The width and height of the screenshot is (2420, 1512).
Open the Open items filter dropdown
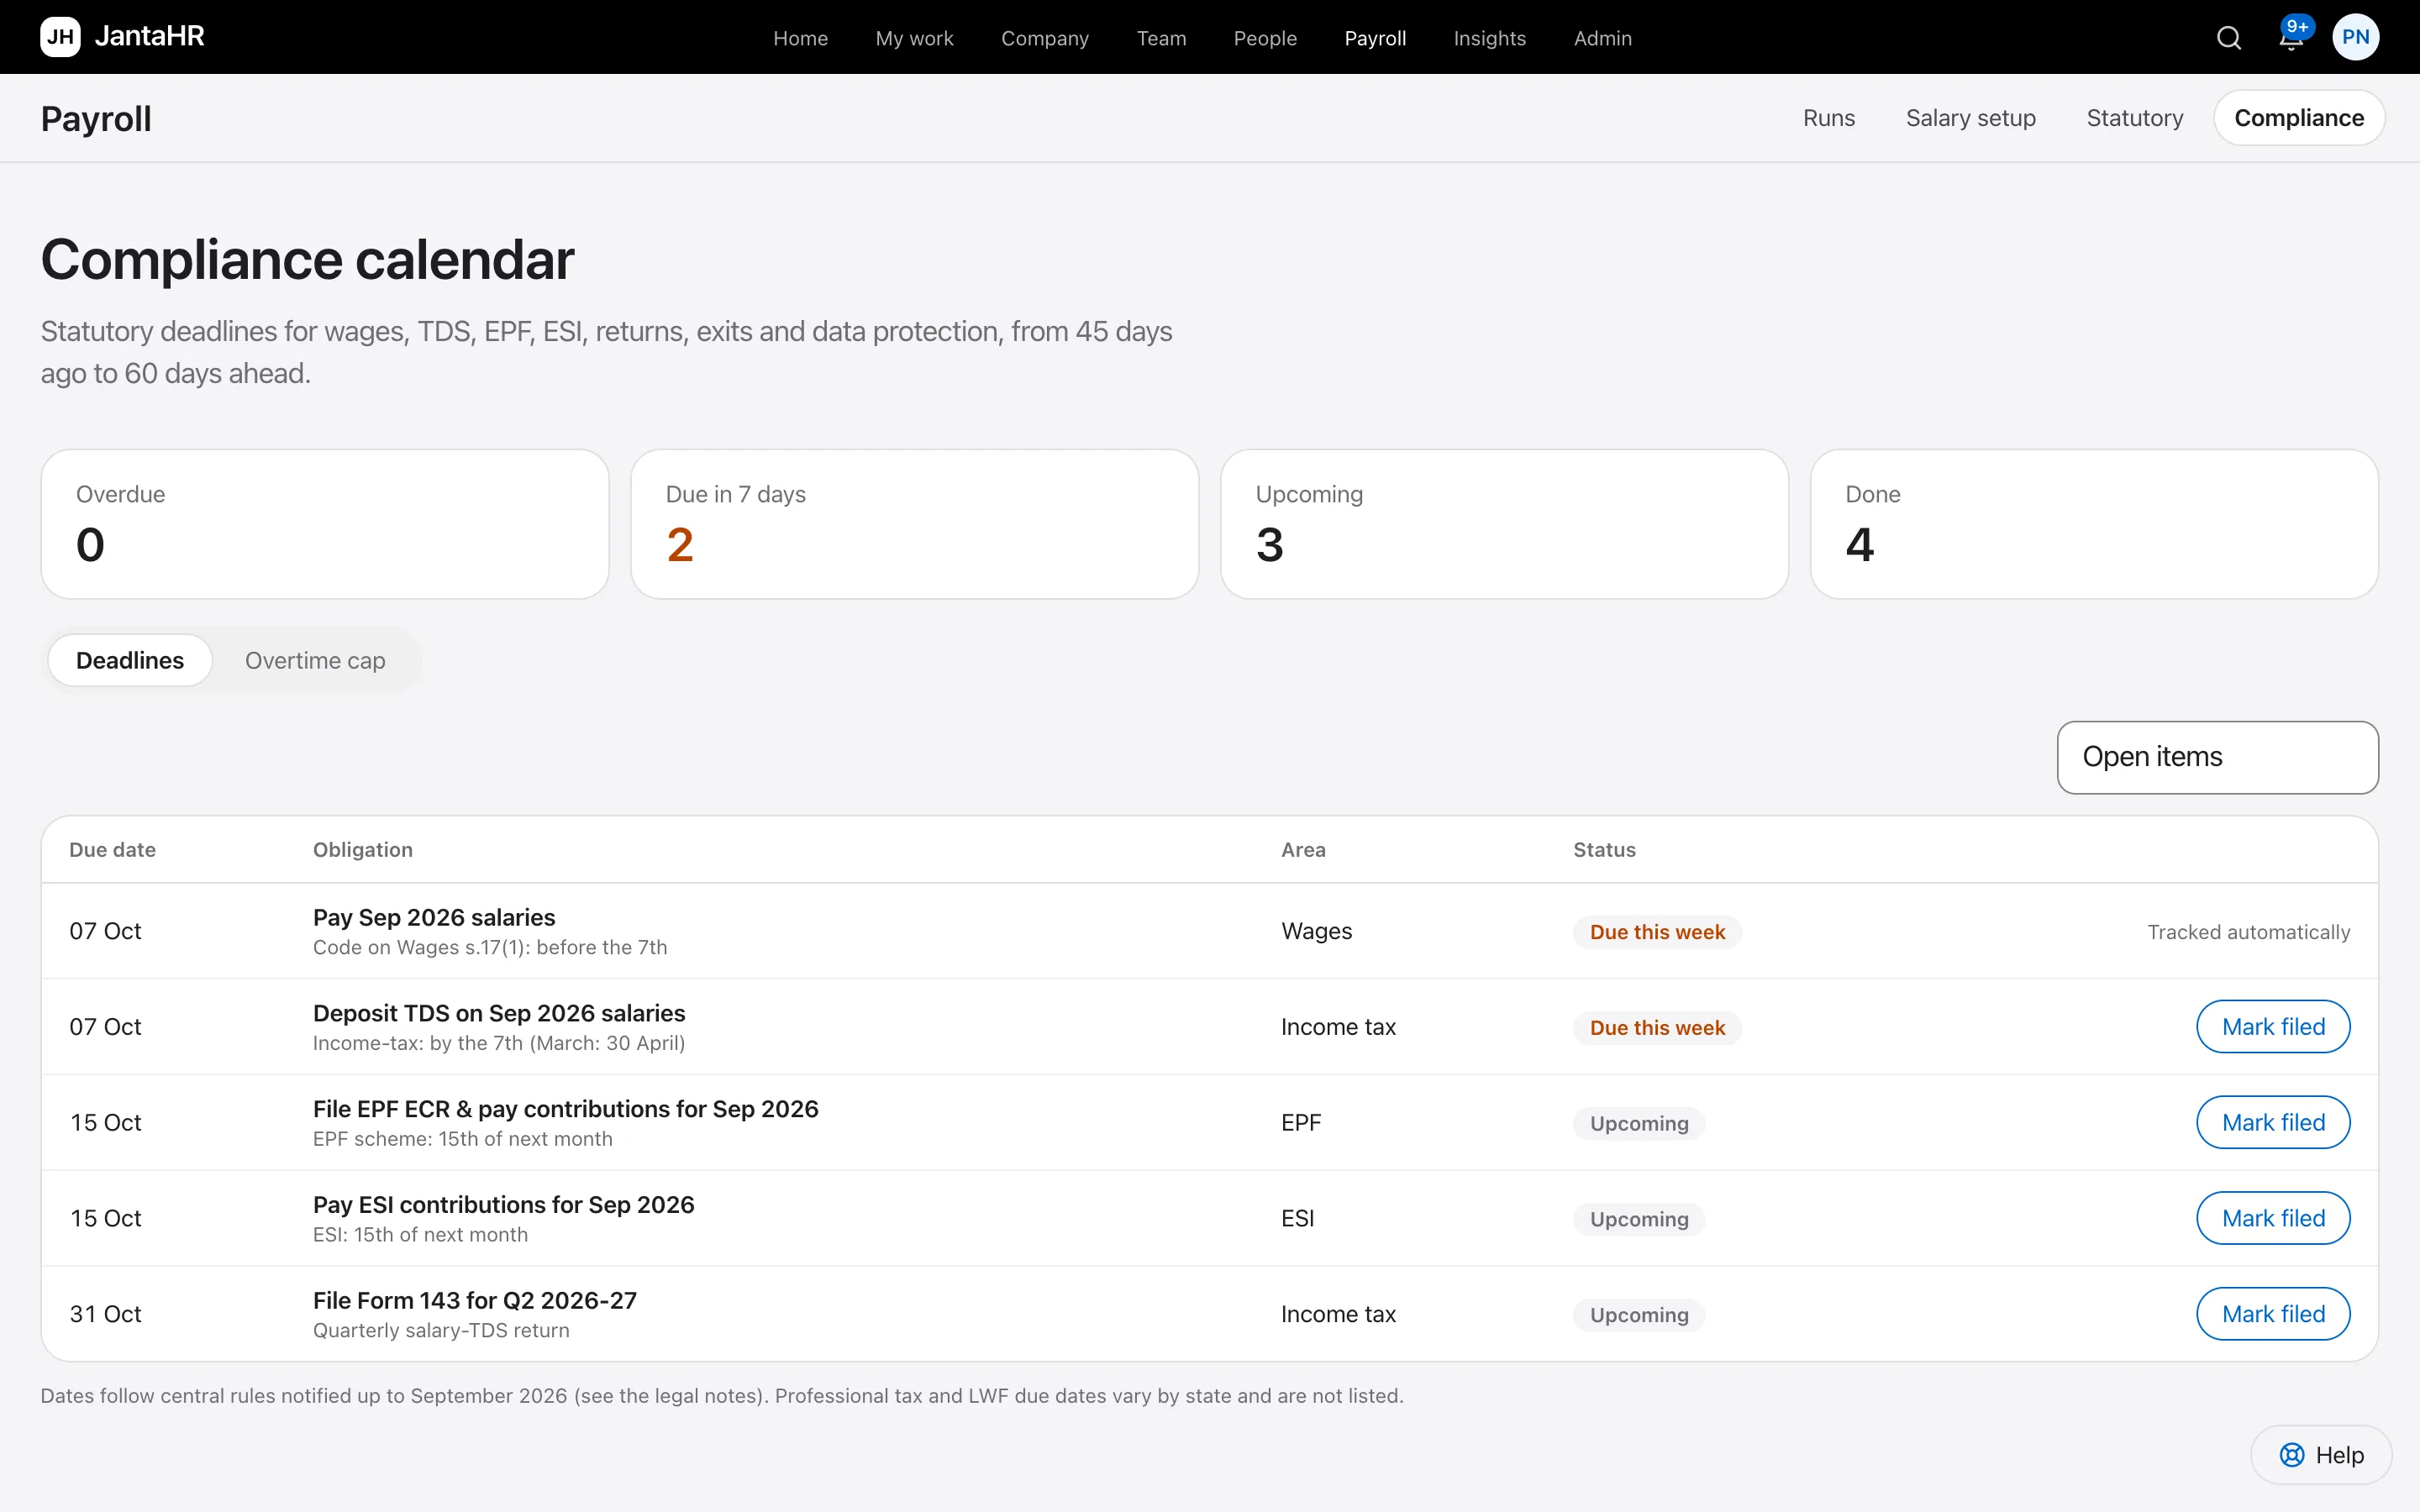pyautogui.click(x=2217, y=757)
